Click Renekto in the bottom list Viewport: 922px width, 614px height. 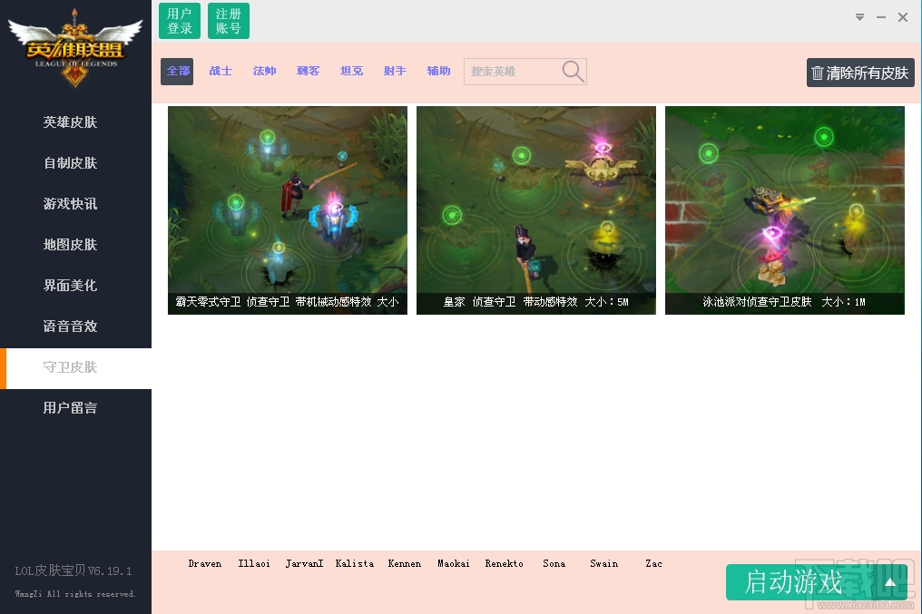504,563
